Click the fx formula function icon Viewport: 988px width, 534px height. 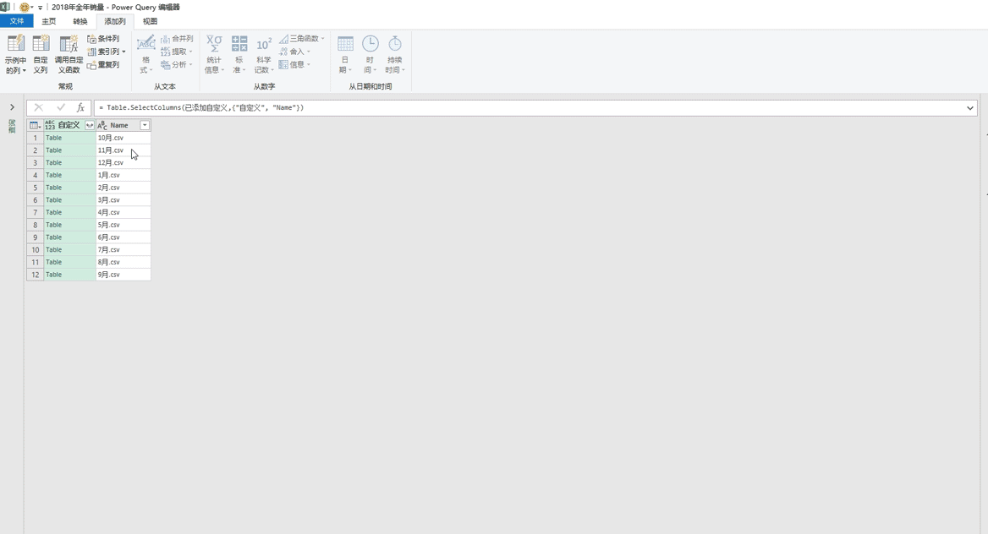click(80, 107)
